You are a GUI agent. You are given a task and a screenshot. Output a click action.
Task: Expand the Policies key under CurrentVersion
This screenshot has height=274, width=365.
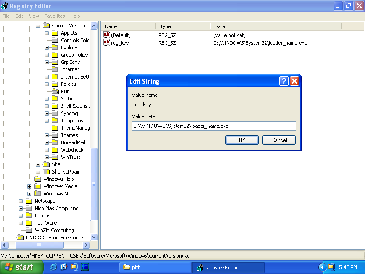tap(47, 84)
